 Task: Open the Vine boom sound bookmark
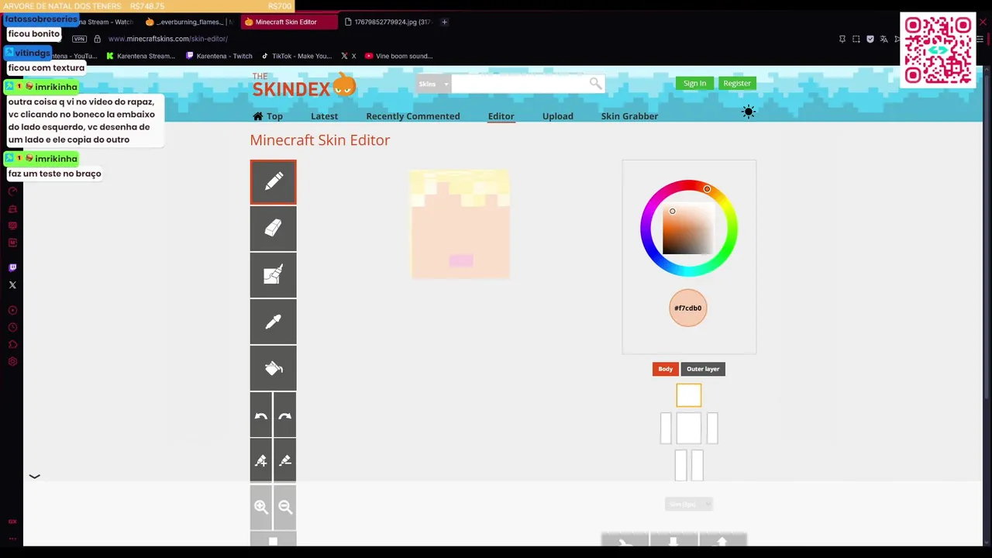[x=399, y=56]
